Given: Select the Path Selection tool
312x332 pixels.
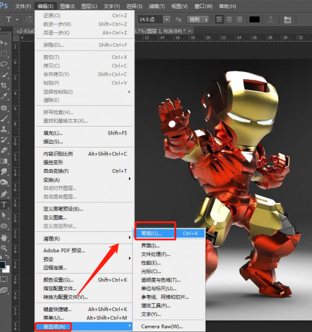Looking at the screenshot, I should point(4,215).
